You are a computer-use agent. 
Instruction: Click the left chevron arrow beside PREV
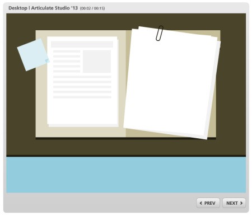coord(201,203)
